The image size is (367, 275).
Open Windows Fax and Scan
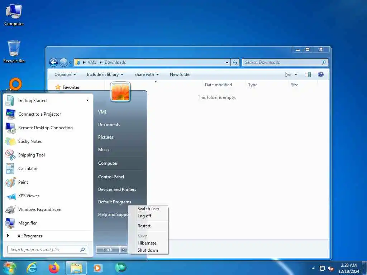(48, 209)
